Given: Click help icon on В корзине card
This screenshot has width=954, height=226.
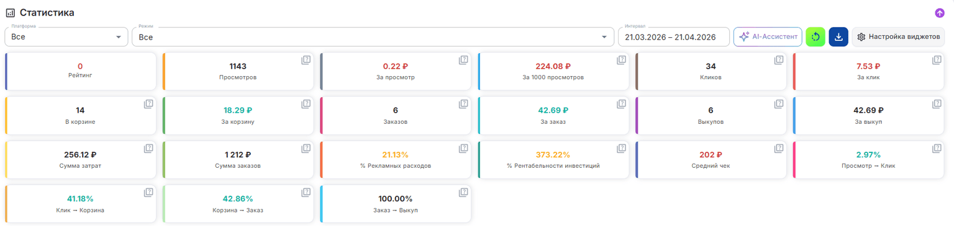Looking at the screenshot, I should (148, 104).
